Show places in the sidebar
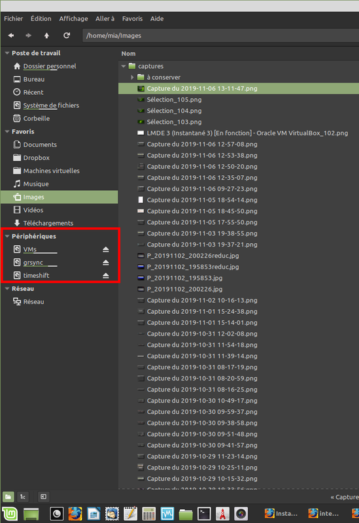Viewport: 359px width, 523px height. [x=9, y=497]
